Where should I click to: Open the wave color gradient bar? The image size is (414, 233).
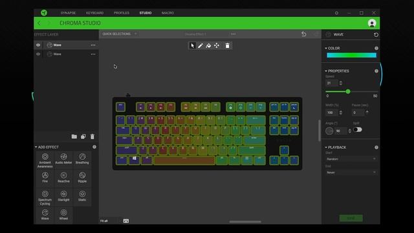click(351, 55)
